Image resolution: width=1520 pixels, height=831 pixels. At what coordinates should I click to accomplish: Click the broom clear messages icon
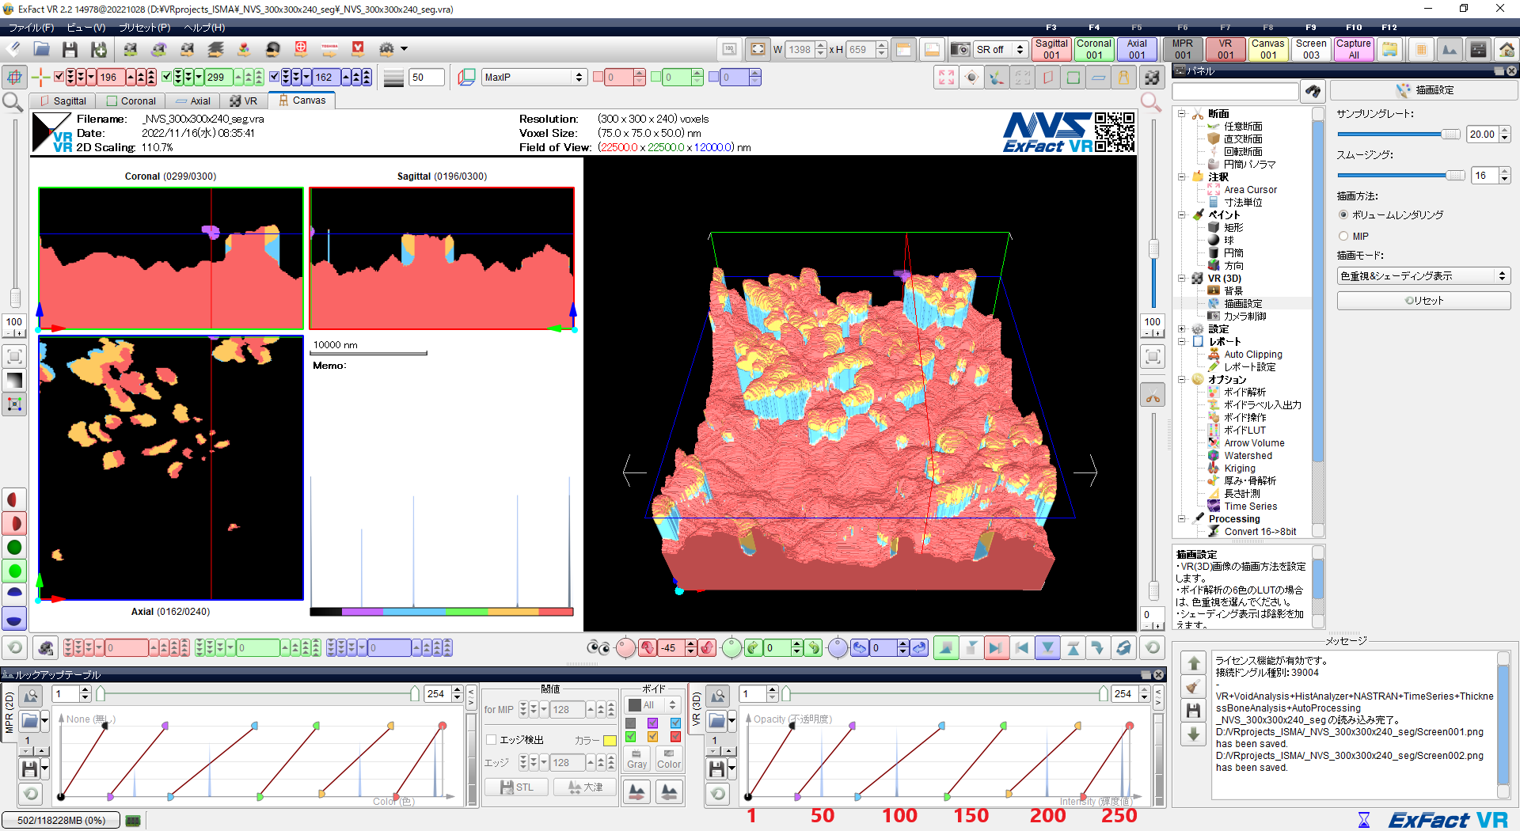[1194, 686]
